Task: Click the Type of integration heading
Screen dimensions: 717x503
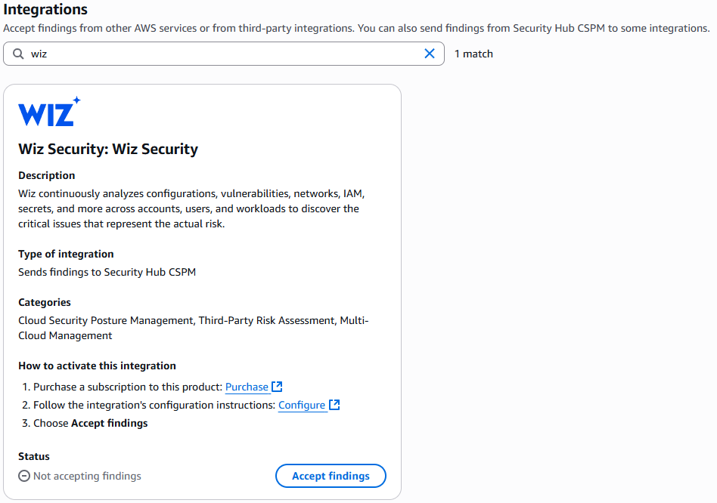Action: point(65,254)
